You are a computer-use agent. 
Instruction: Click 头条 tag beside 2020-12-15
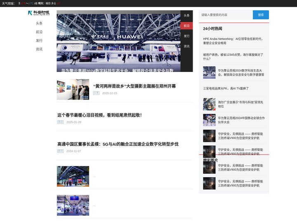[96, 93]
